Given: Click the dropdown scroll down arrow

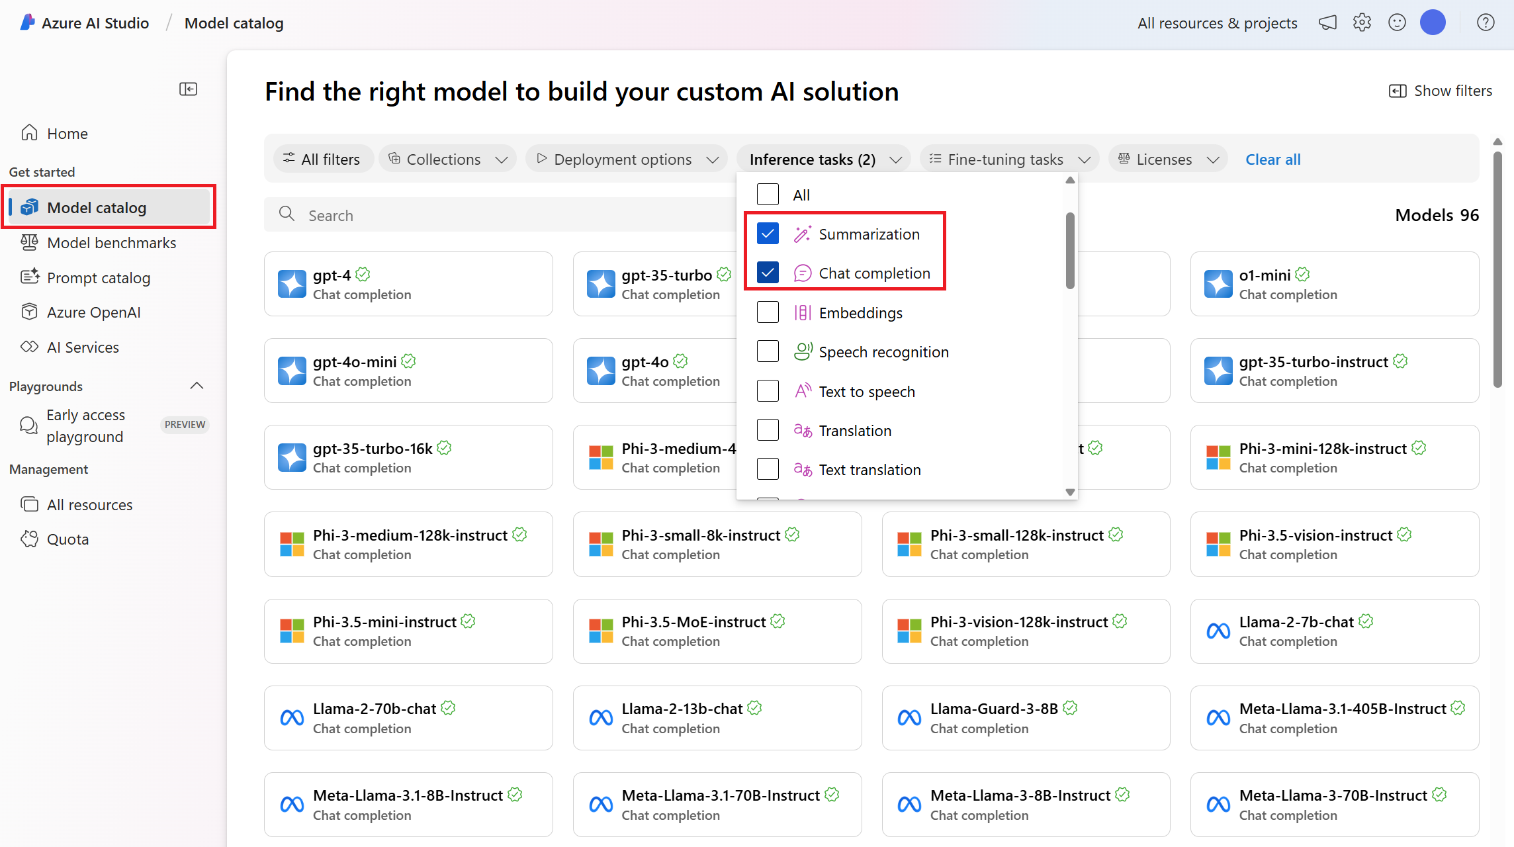Looking at the screenshot, I should [x=1069, y=492].
